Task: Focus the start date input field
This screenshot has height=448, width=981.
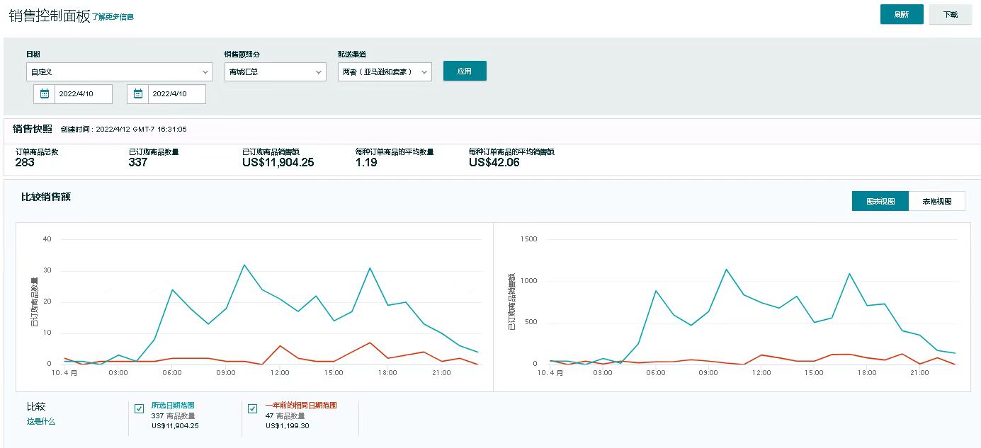Action: (83, 93)
